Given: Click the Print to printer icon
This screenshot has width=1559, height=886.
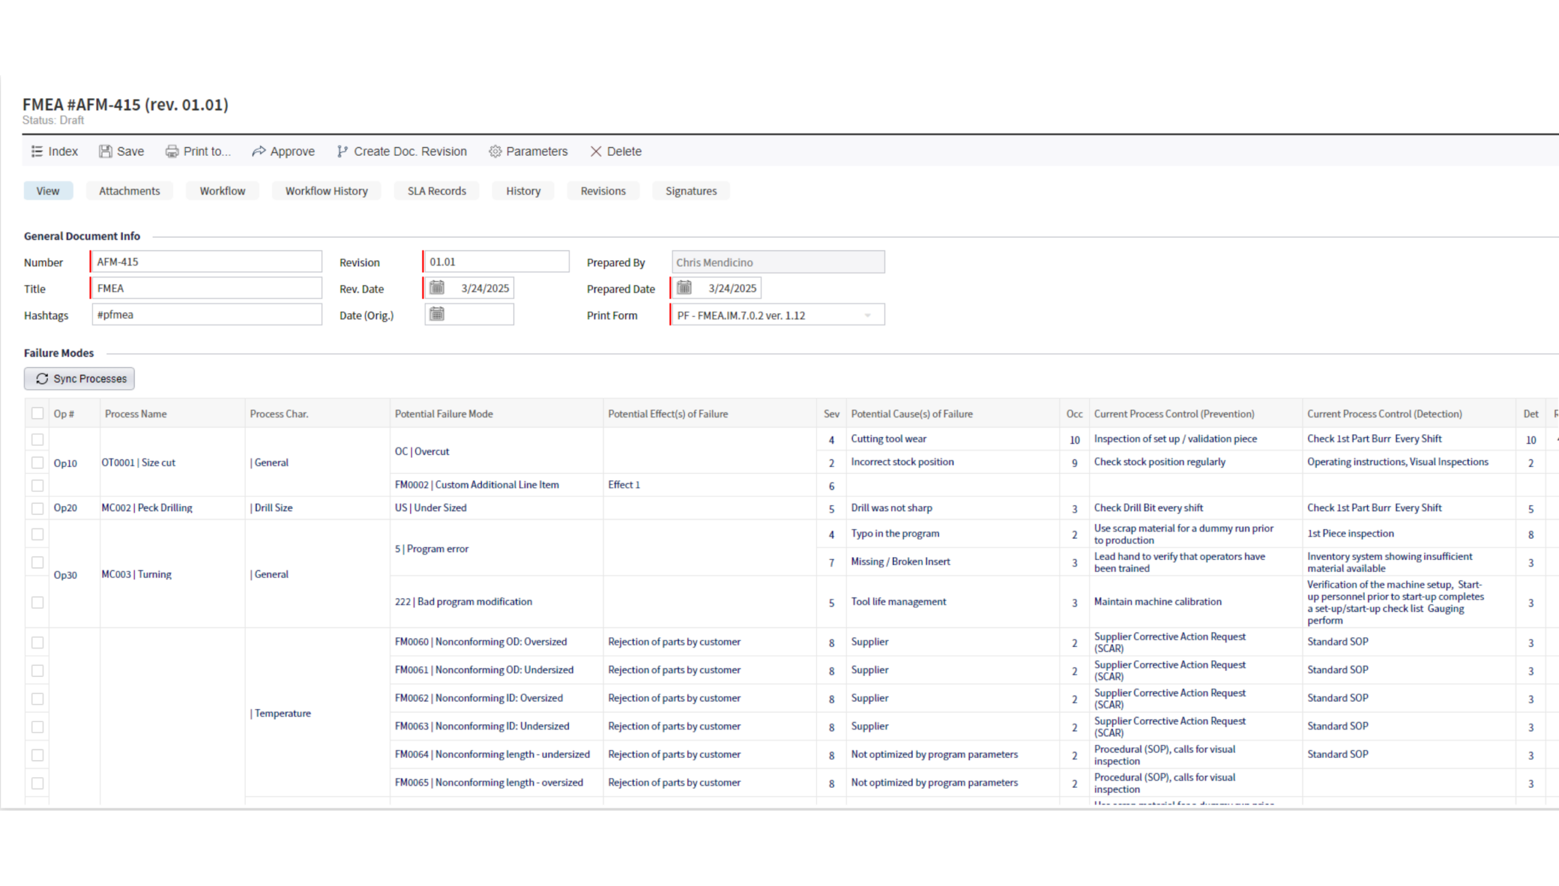Looking at the screenshot, I should coord(172,151).
